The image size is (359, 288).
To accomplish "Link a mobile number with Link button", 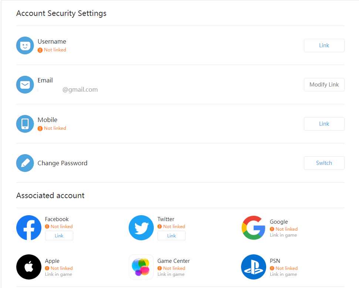I will (x=324, y=123).
